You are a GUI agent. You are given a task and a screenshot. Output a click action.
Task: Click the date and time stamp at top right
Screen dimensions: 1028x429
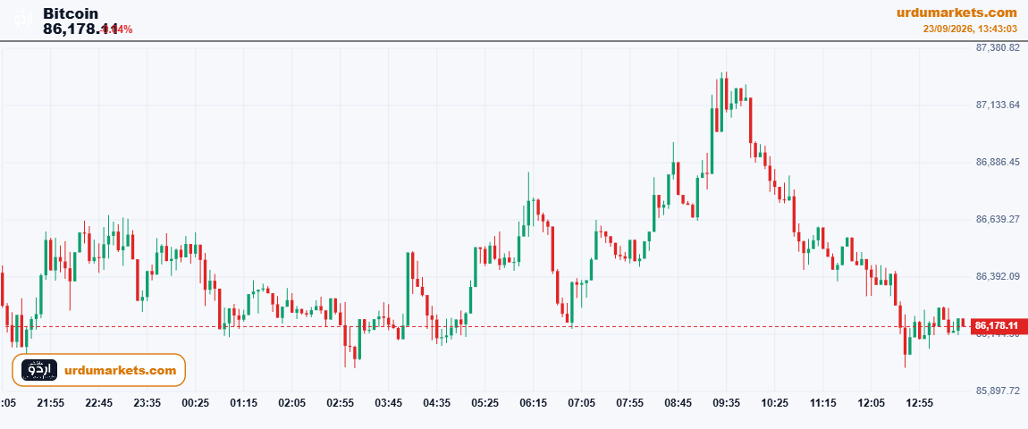click(970, 29)
